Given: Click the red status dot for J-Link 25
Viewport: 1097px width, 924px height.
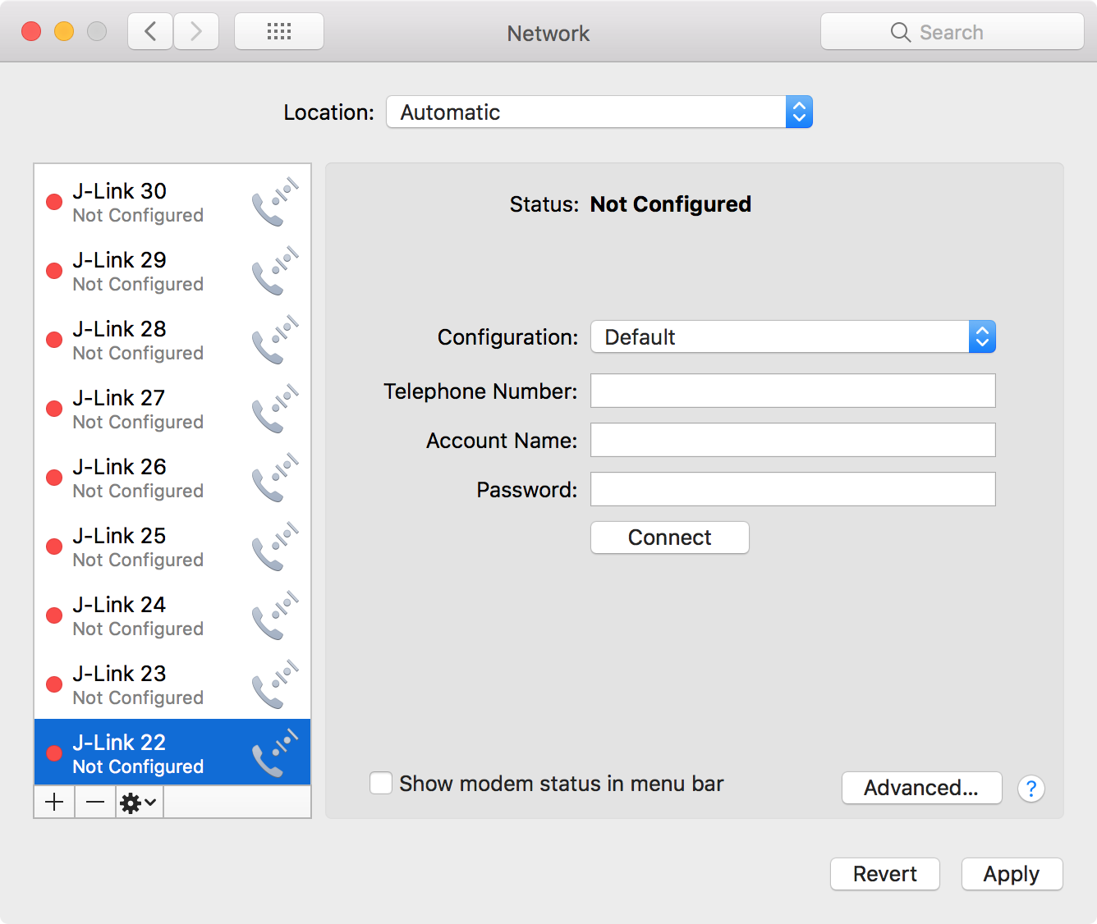Looking at the screenshot, I should pyautogui.click(x=54, y=547).
